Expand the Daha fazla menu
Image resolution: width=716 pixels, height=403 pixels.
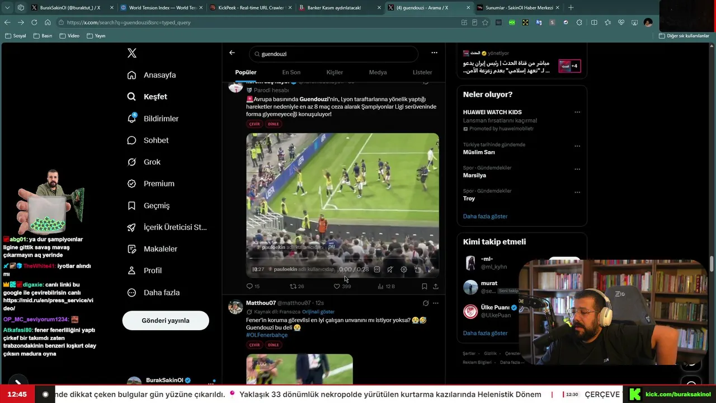(x=153, y=293)
